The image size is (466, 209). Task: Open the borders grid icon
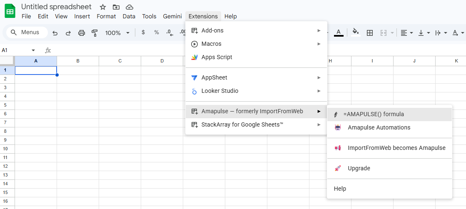pyautogui.click(x=370, y=33)
